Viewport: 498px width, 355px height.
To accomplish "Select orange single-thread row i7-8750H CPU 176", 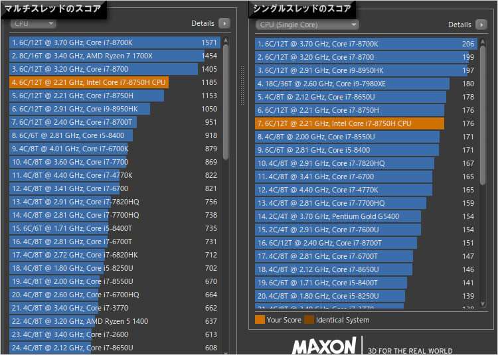I will 366,123.
